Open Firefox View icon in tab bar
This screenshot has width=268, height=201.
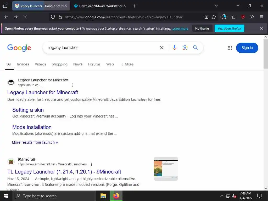coord(5,6)
